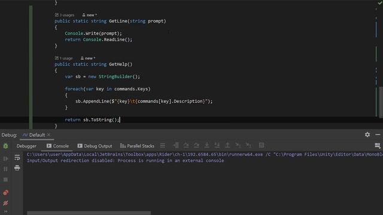The height and width of the screenshot is (215, 383).
Task: Open the Debugger tab
Action: click(x=26, y=146)
